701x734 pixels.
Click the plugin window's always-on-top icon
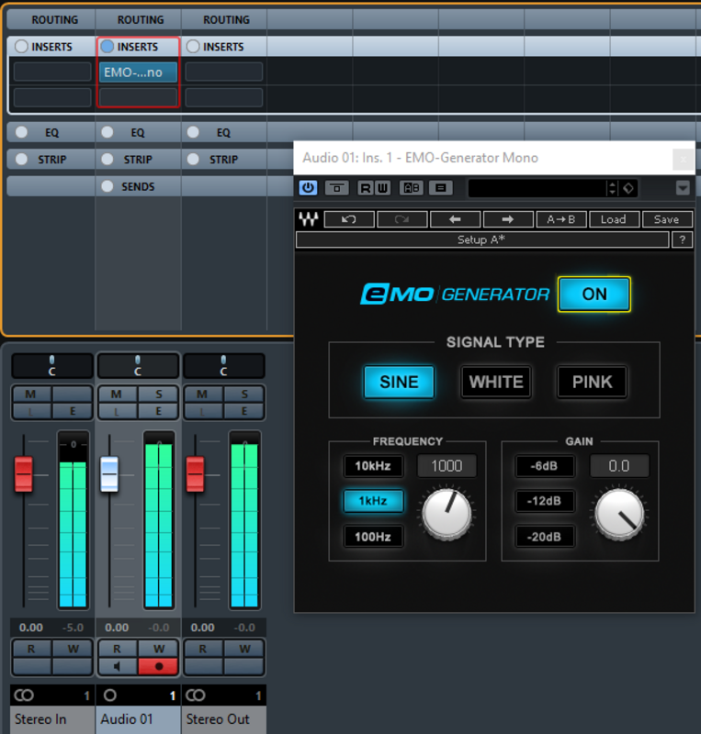click(336, 188)
